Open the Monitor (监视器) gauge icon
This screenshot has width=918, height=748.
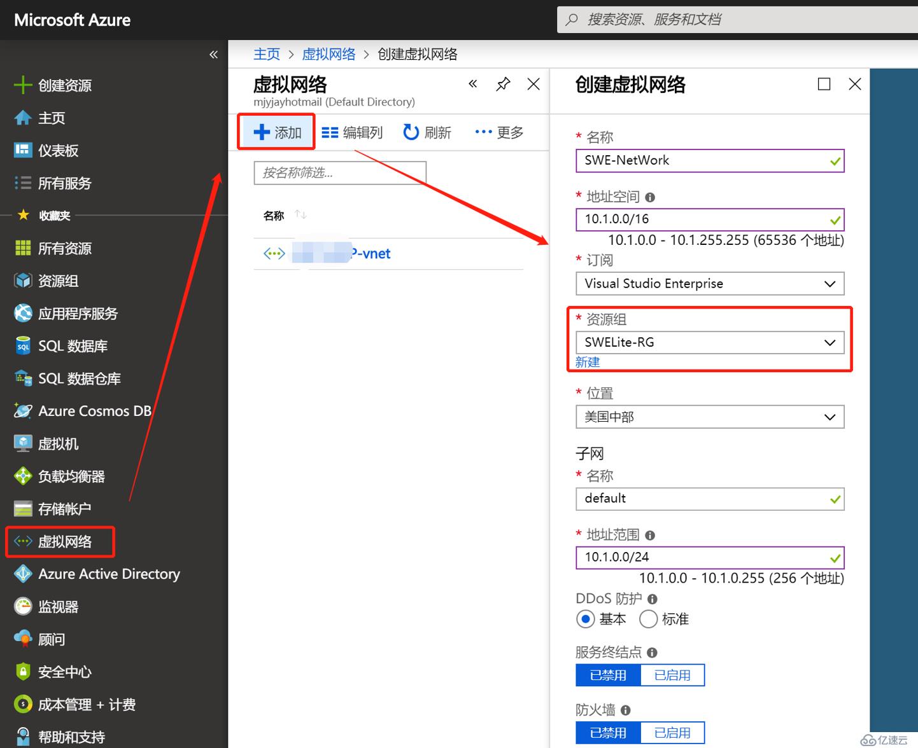point(23,607)
